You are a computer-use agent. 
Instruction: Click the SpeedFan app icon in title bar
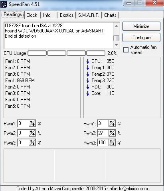(x=4, y=4)
